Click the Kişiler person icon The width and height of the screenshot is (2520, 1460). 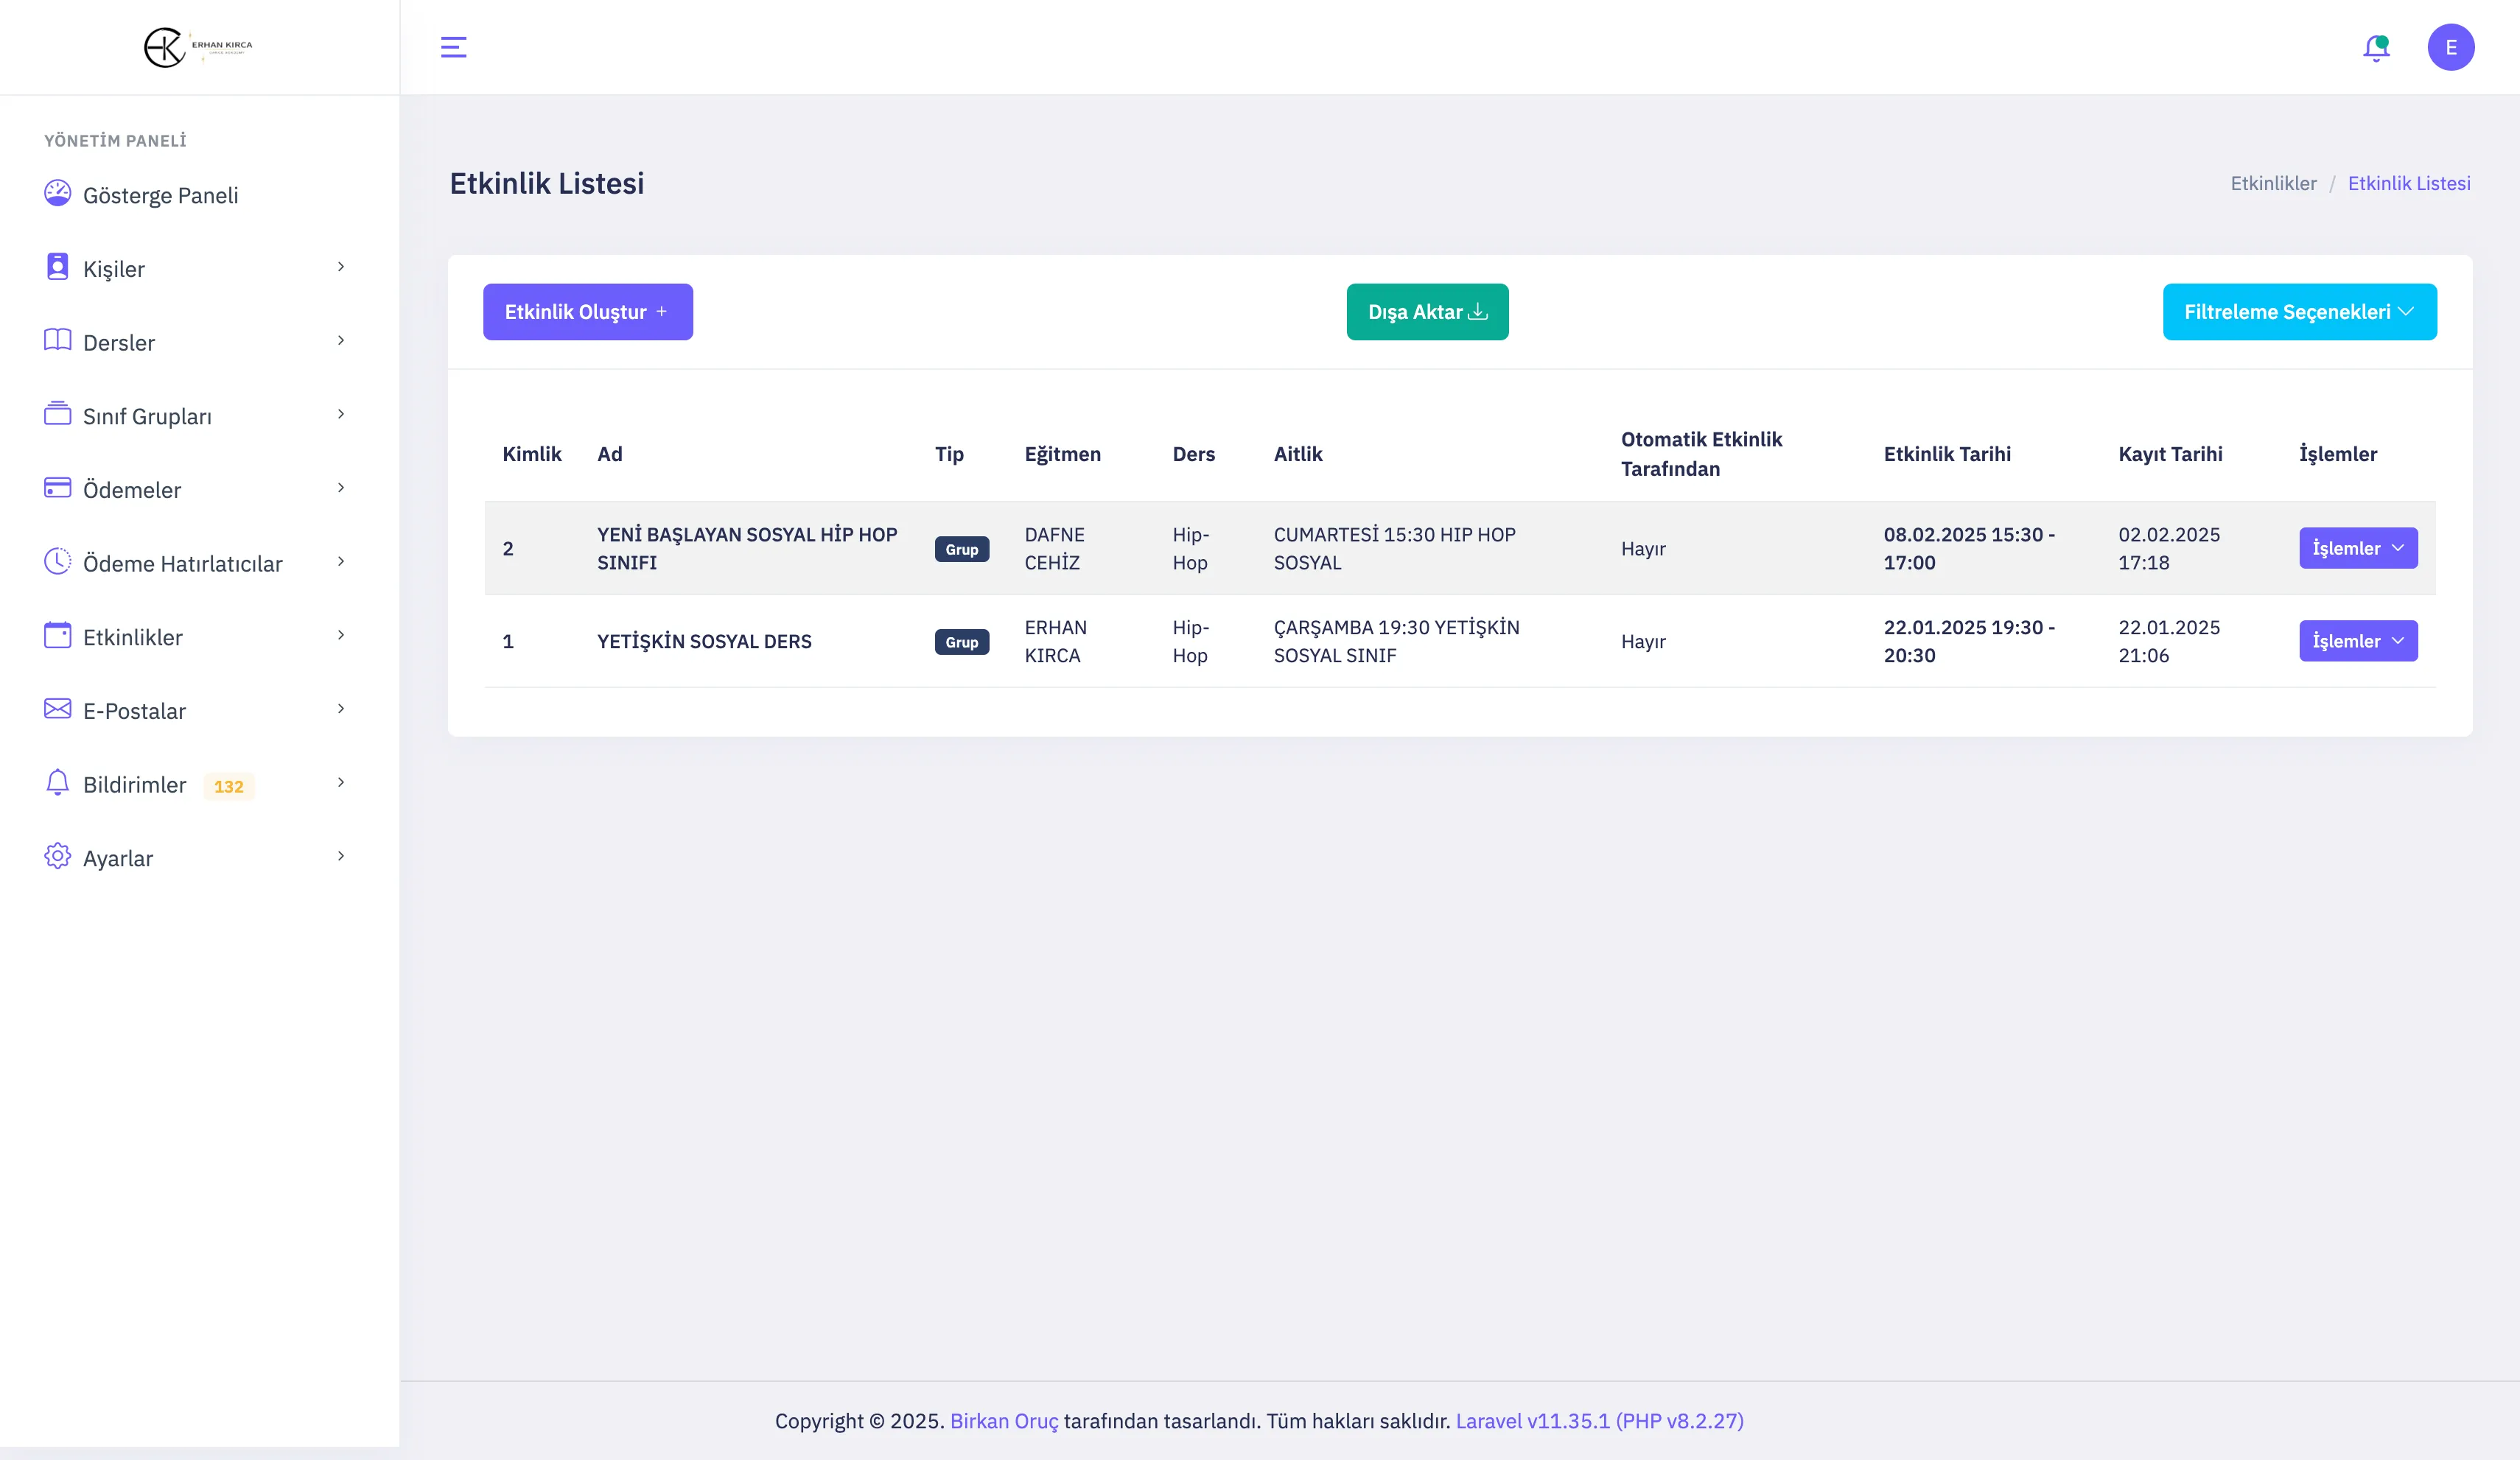(x=57, y=267)
